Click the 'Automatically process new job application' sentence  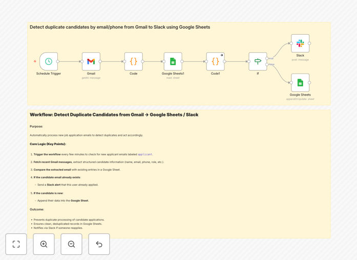(86, 135)
